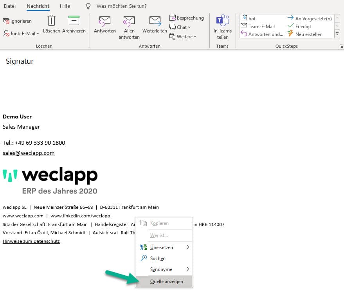This screenshot has height=305, width=344.
Task: Select Quelle anzeigen in context menu
Action: coord(164,282)
